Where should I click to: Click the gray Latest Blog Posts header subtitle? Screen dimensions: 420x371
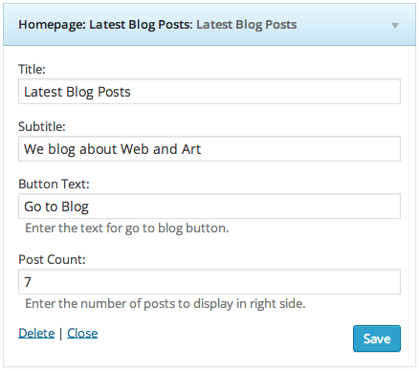[247, 25]
